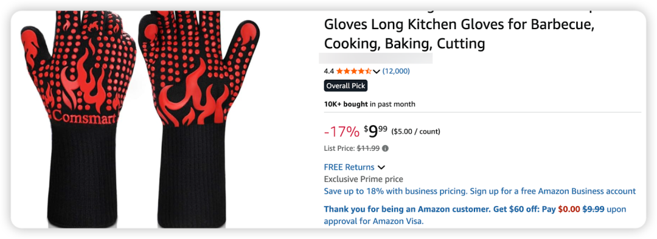Click the $9.99 current price
Viewport: 657px width, 239px height.
click(376, 131)
